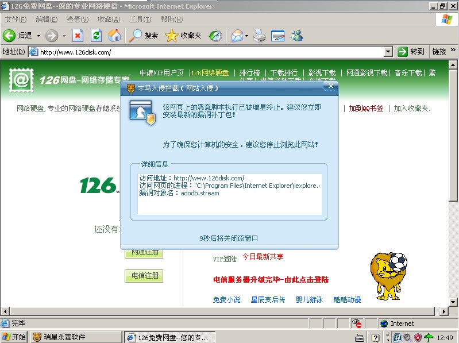Open Favorites star icon
Image resolution: width=459 pixels, height=343 pixels.
point(172,36)
